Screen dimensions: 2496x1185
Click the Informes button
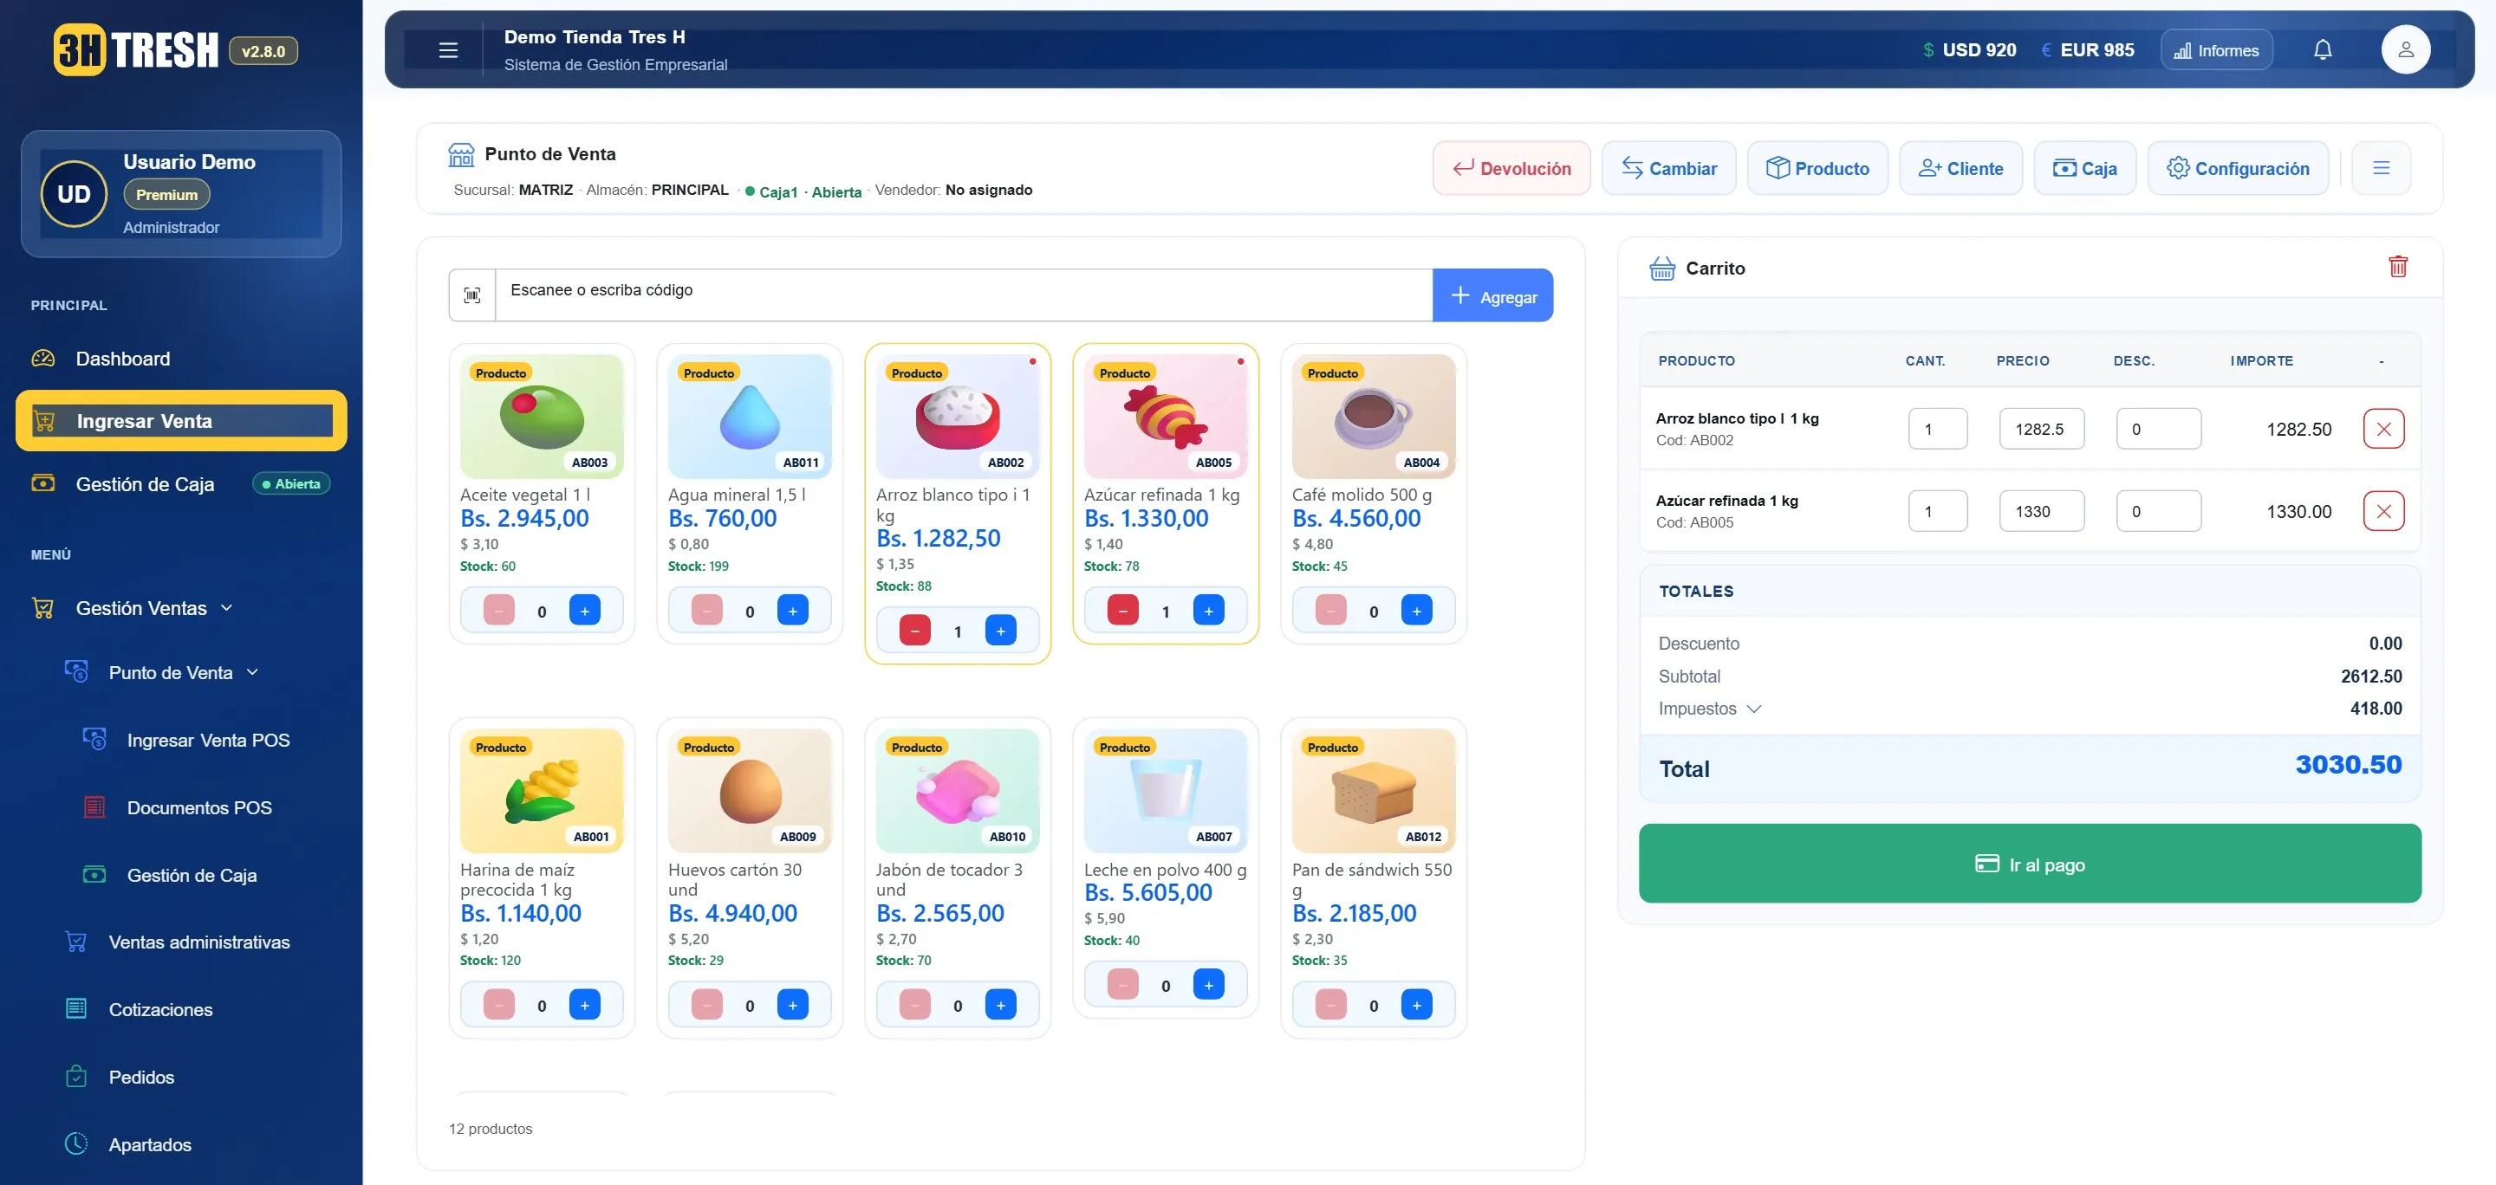[x=2216, y=50]
